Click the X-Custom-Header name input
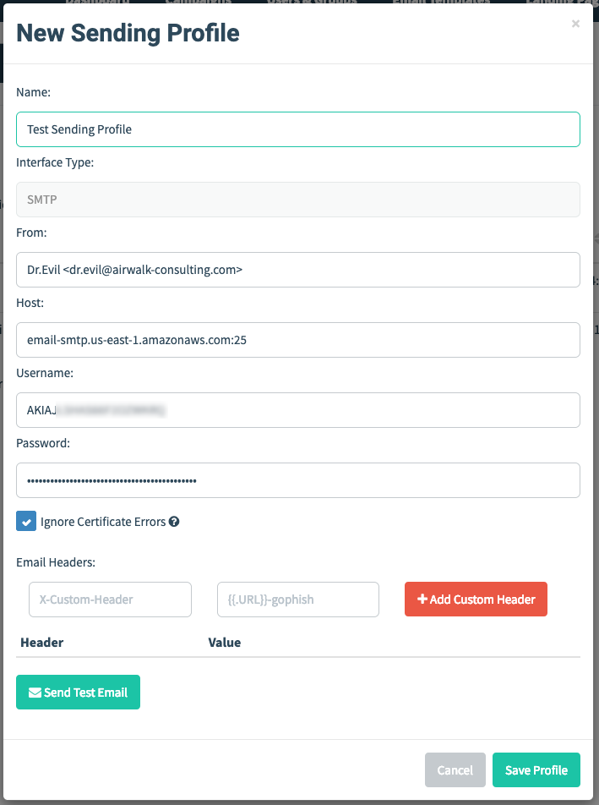599x805 pixels. 111,600
